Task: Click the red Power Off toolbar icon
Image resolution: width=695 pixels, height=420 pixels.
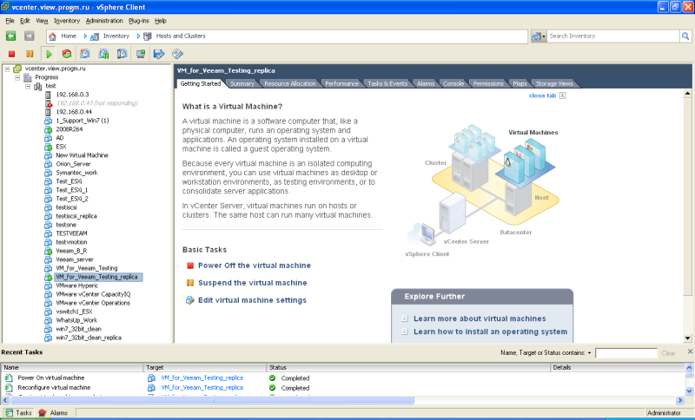Action: click(x=12, y=54)
